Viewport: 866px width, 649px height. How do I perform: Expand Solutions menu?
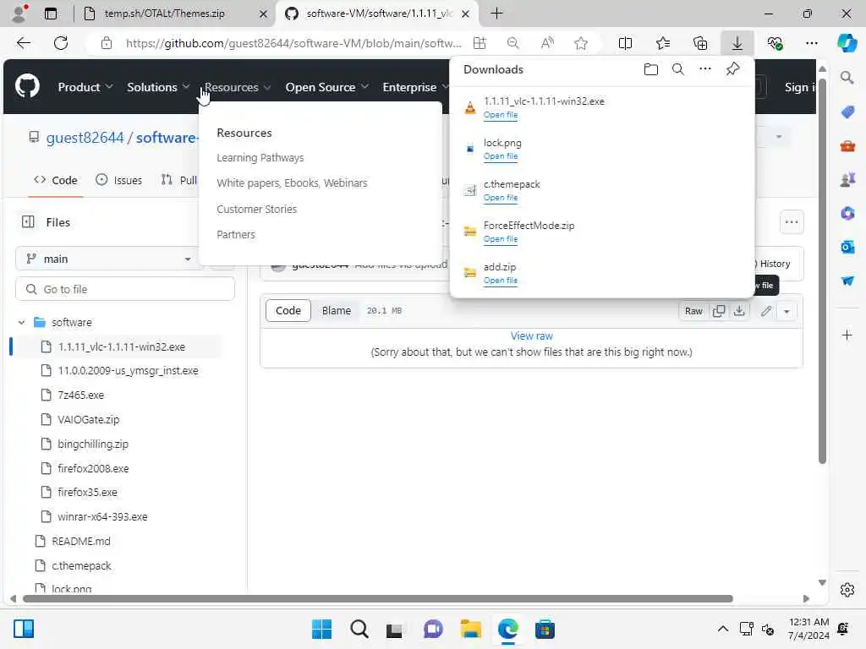[158, 87]
